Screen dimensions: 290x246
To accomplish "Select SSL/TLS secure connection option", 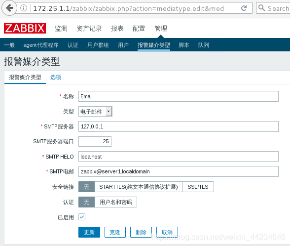I will (198, 187).
